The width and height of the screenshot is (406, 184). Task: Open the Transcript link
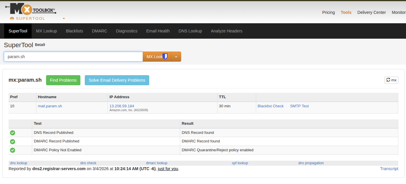coord(389,169)
